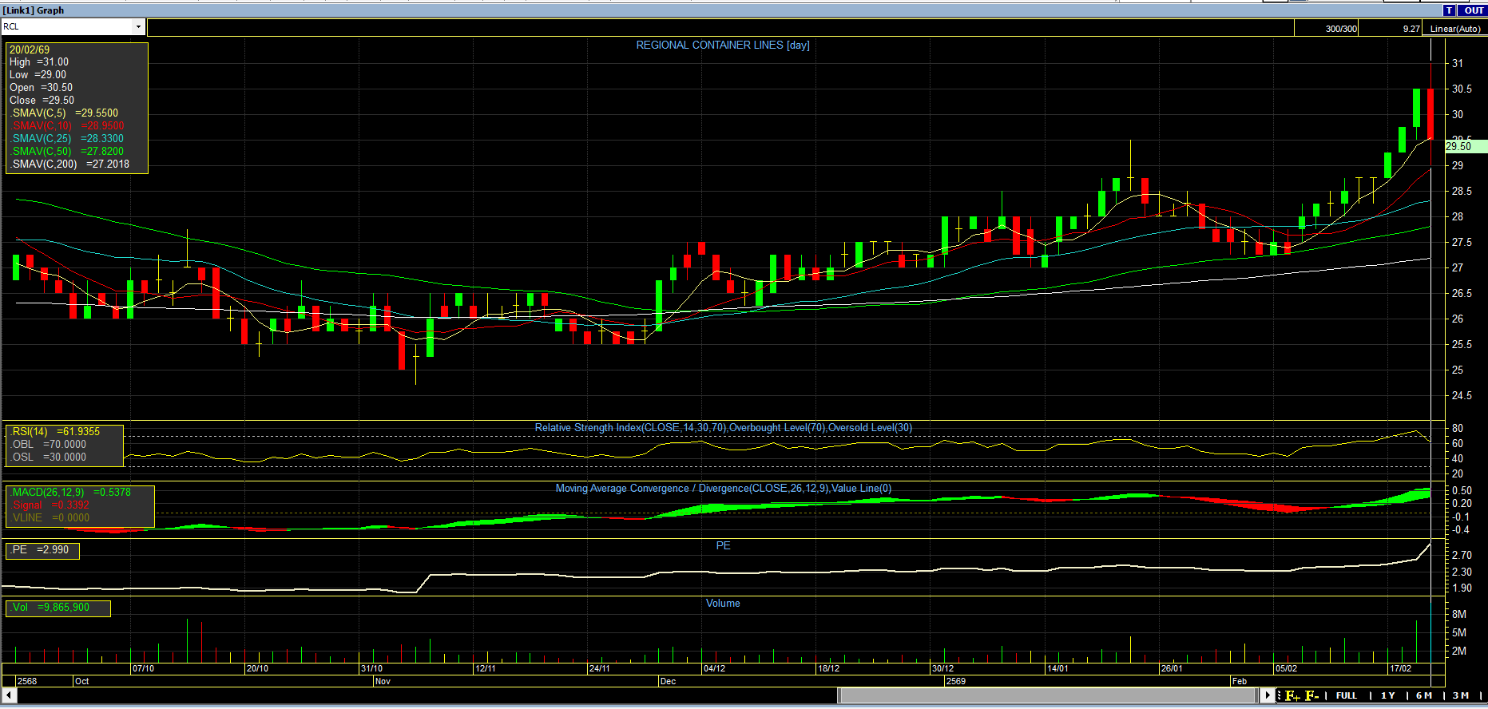Click the SMAV(C,5) legend entry

65,113
